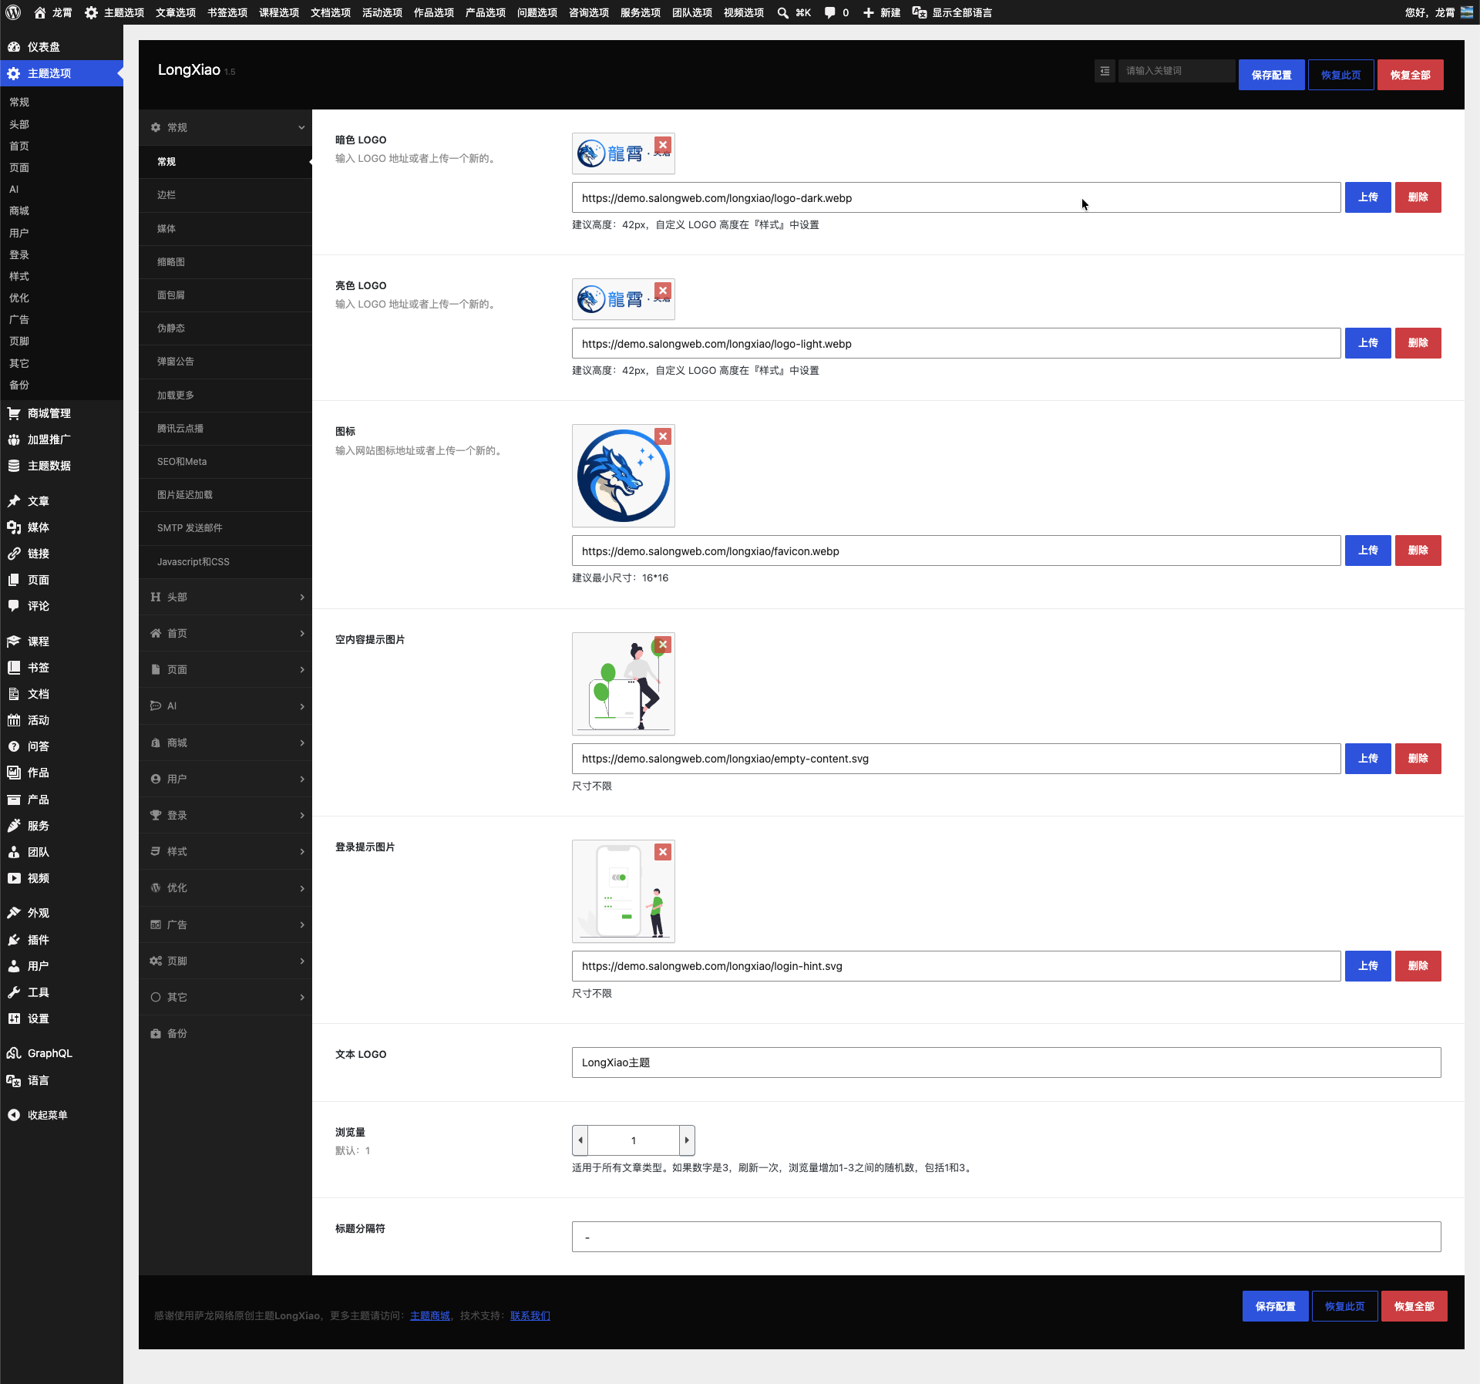Open the 主题商城 footer link

tap(430, 1315)
